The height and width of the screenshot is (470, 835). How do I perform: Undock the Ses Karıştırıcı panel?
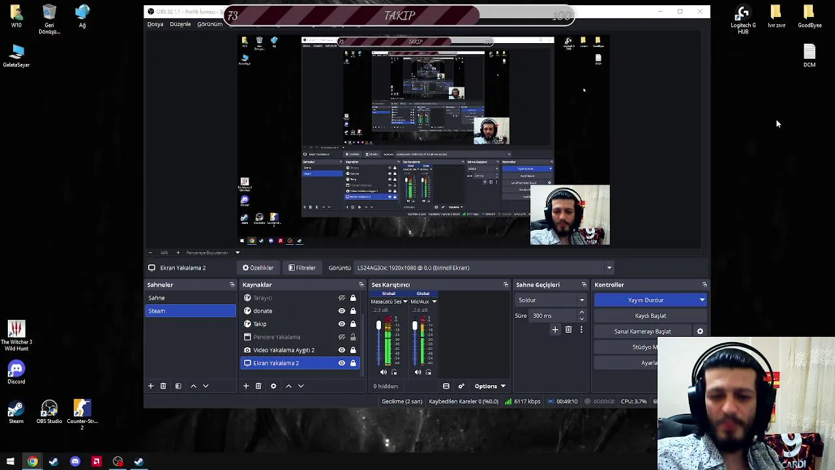click(x=506, y=285)
